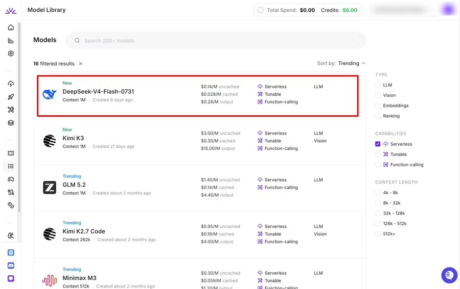Viewport: 460px width, 289px height.
Task: Open the Home icon in sidebar
Action: point(11,28)
